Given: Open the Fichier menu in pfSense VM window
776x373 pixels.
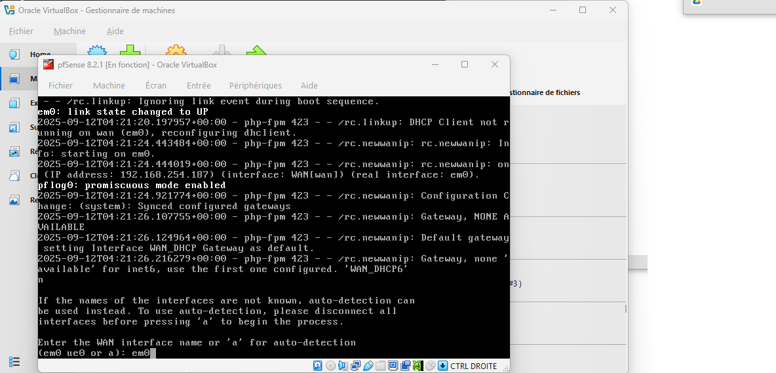Looking at the screenshot, I should tap(60, 85).
